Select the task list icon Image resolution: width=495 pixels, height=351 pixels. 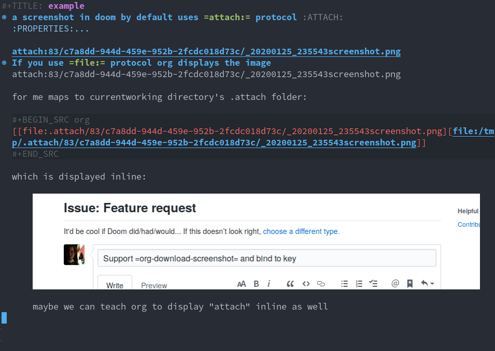point(373,283)
